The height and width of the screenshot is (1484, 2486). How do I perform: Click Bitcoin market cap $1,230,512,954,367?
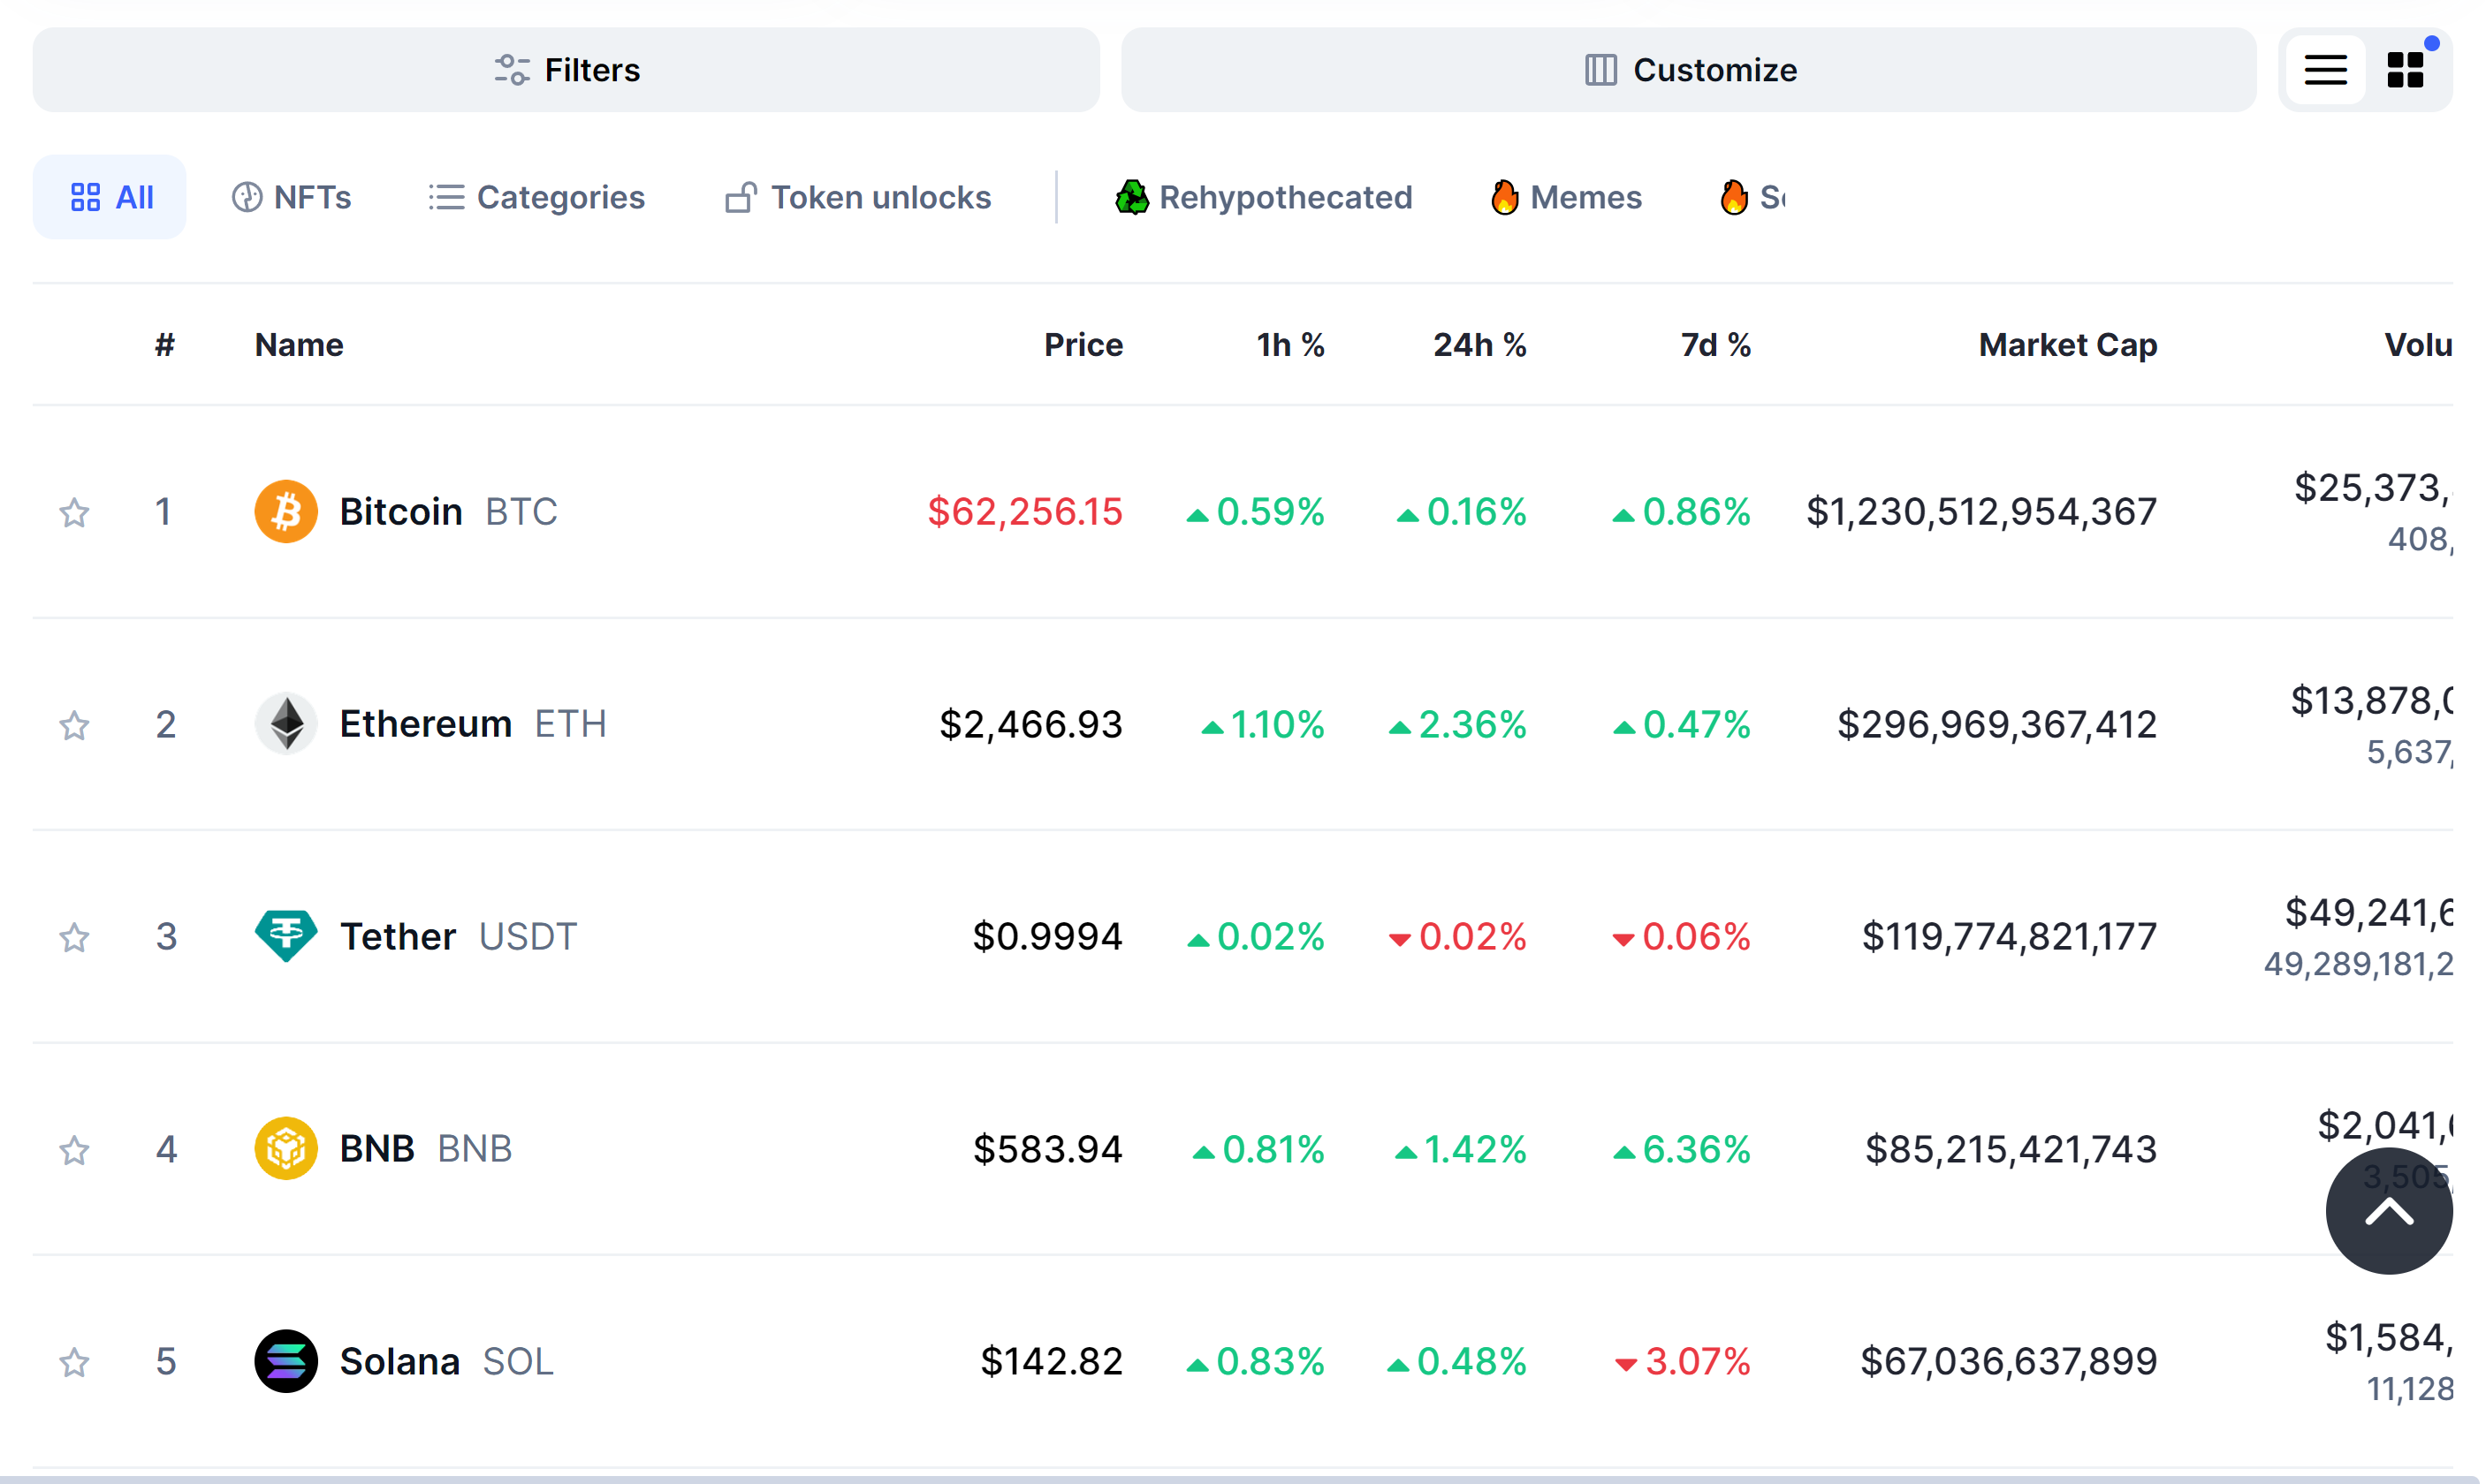1983,512
